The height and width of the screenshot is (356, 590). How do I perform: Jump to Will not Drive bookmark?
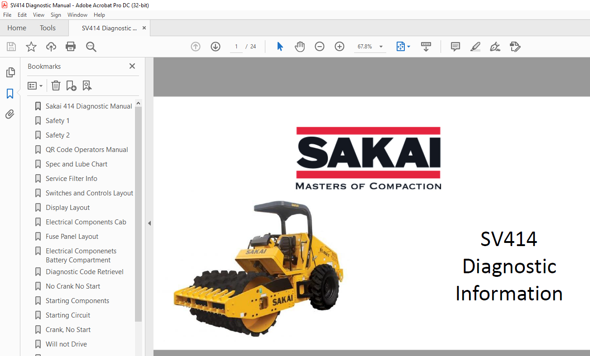click(x=66, y=344)
